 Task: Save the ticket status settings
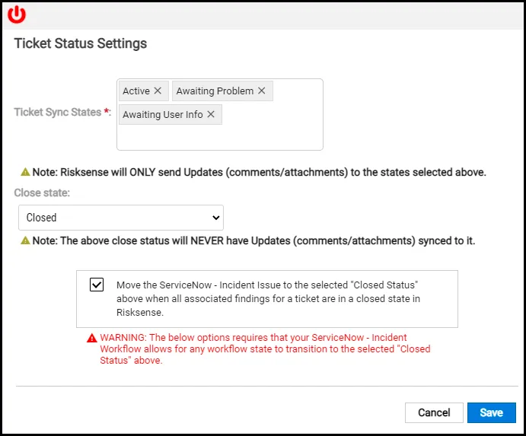(492, 412)
